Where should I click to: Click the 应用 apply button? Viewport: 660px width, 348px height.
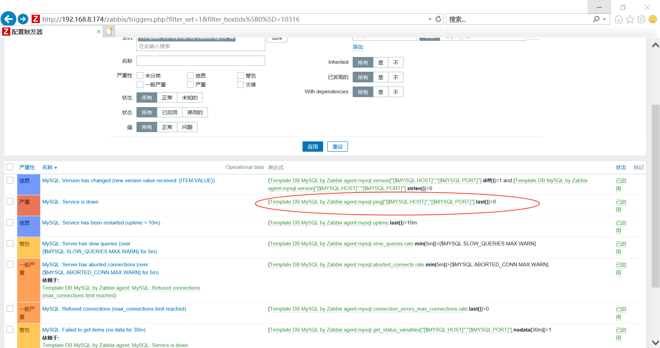tap(313, 147)
